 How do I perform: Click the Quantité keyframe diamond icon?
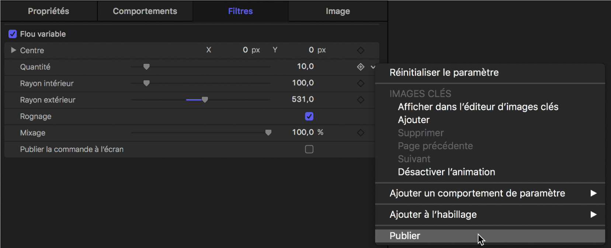[361, 67]
